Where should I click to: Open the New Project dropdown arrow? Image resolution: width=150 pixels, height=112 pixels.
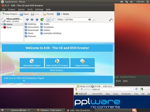[x=18, y=14]
